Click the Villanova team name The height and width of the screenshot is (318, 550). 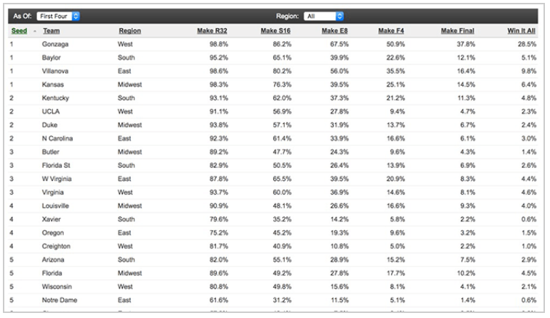pyautogui.click(x=55, y=71)
